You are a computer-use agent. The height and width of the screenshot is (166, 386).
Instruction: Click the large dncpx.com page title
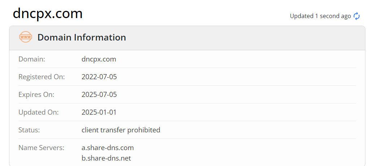pyautogui.click(x=48, y=14)
